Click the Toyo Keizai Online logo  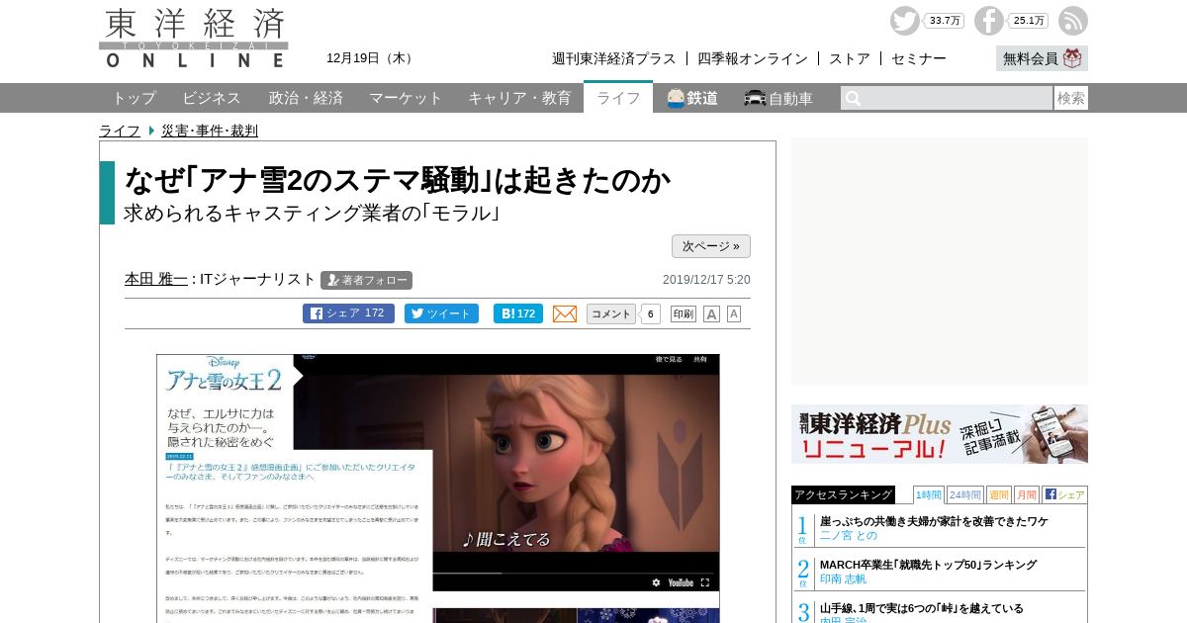[x=194, y=38]
